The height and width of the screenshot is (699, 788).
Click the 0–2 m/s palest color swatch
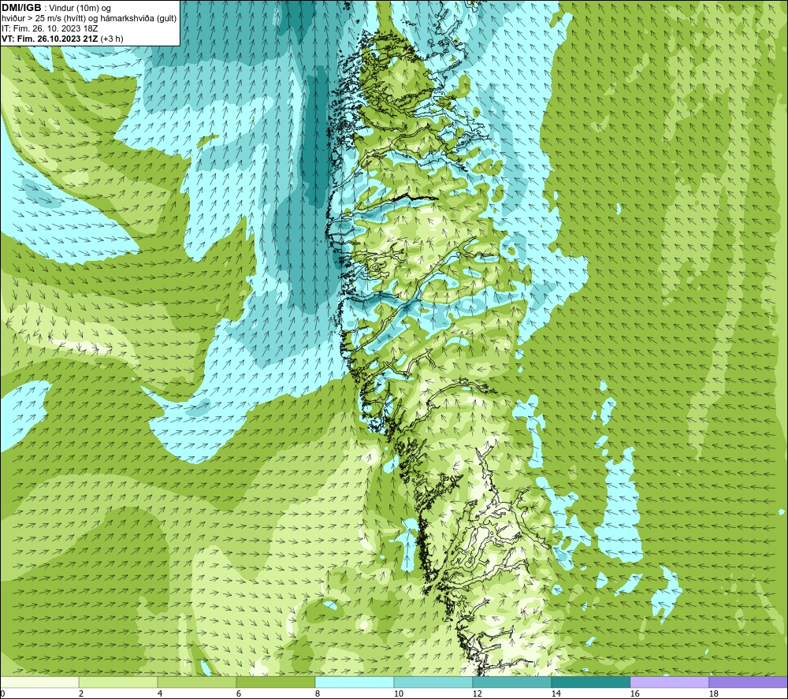(x=39, y=682)
